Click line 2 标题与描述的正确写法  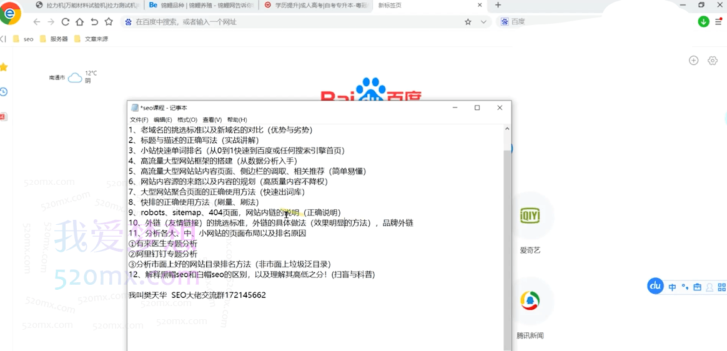point(194,141)
